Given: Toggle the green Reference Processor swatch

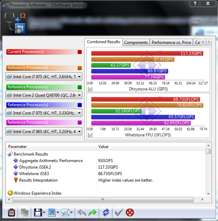Looking at the screenshot, I should click(x=80, y=87).
